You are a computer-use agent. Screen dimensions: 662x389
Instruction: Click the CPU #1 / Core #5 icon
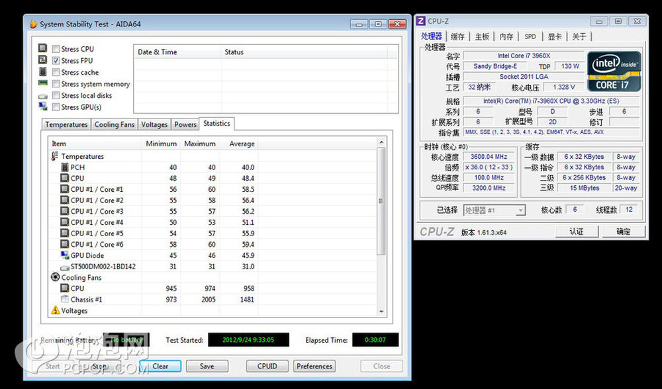(x=65, y=233)
